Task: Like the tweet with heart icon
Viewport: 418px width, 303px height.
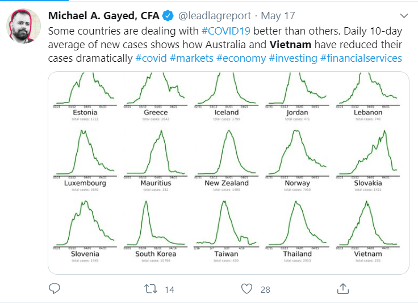Action: (246, 289)
